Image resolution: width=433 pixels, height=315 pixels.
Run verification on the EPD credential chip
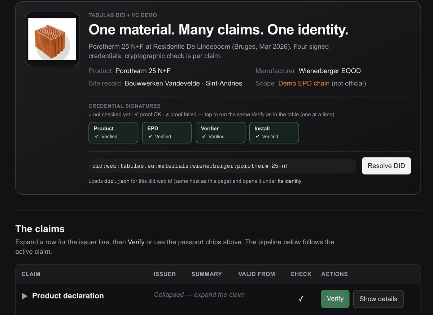pyautogui.click(x=167, y=133)
